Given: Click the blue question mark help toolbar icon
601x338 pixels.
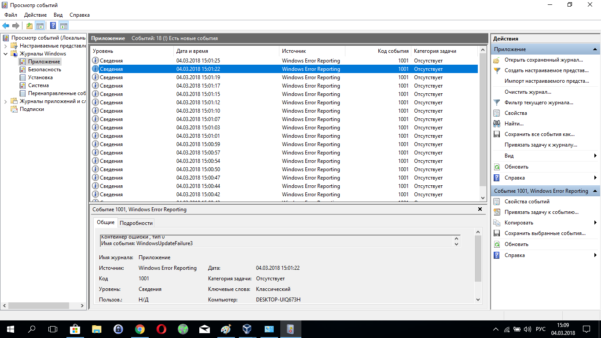Looking at the screenshot, I should click(53, 26).
